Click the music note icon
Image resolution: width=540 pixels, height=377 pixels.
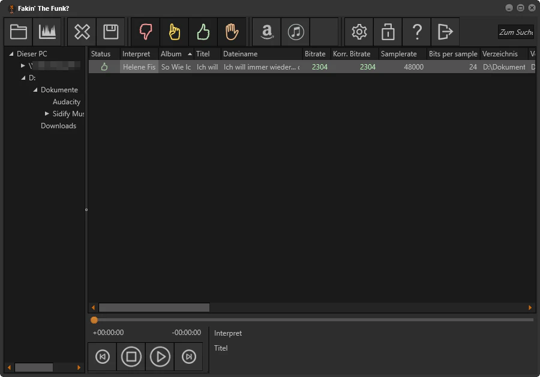(295, 32)
